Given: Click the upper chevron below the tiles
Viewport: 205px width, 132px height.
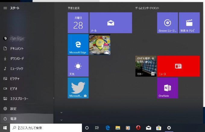Looking at the screenshot, I should coord(61,112).
